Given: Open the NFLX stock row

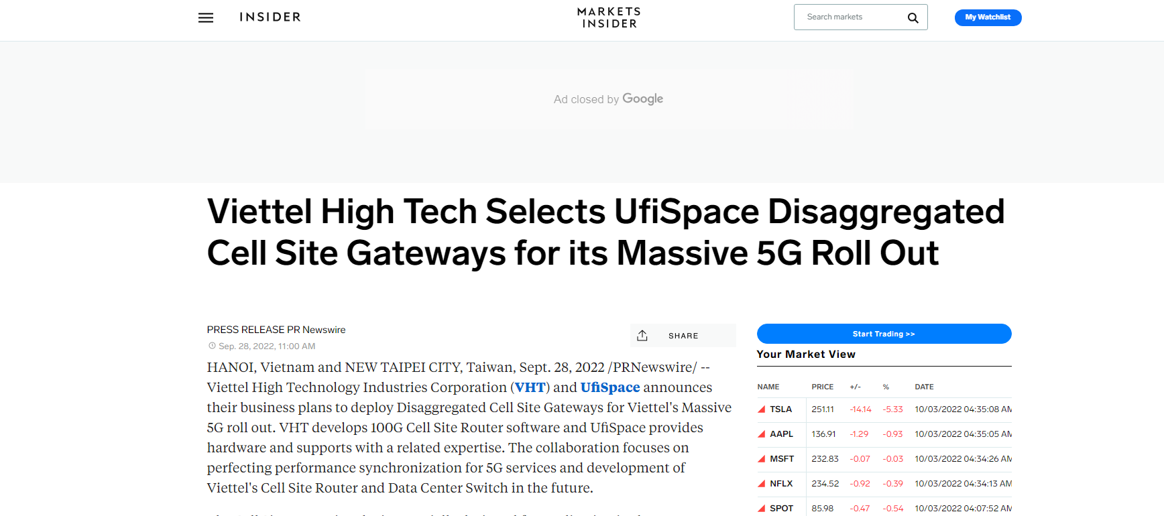Looking at the screenshot, I should coord(884,484).
